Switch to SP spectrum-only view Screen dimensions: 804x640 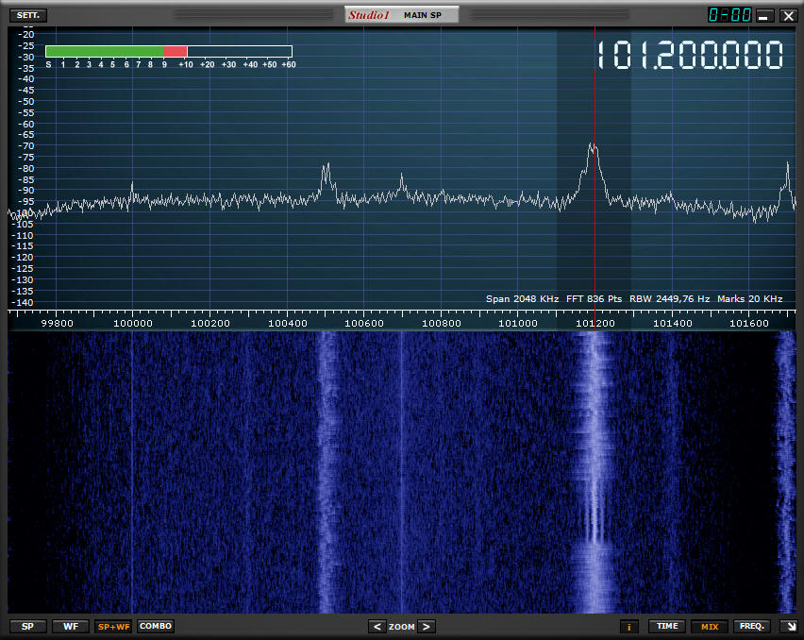click(27, 626)
